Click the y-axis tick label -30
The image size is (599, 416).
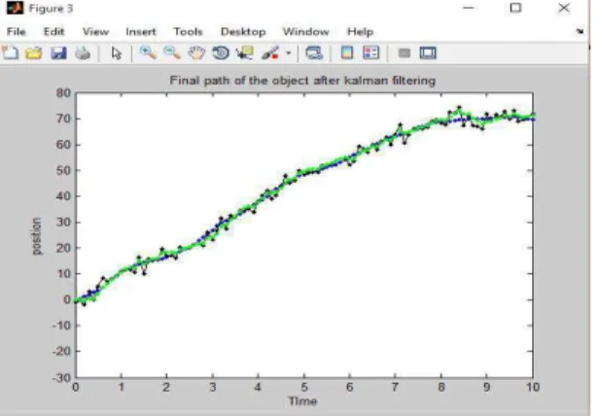[x=62, y=377]
